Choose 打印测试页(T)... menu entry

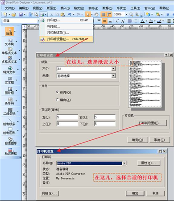point(66,33)
